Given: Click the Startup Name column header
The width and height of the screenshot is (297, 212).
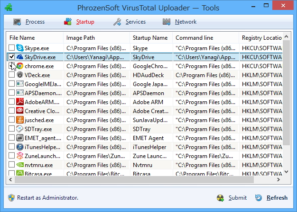Looking at the screenshot, I should pyautogui.click(x=151, y=38).
